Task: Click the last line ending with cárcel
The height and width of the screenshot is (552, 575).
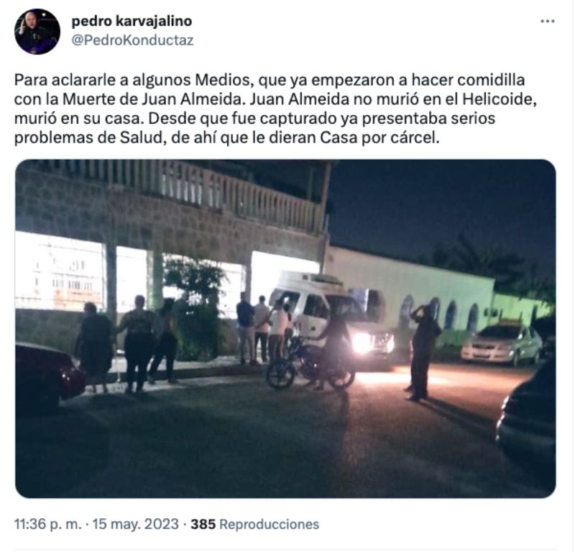Action: pos(226,137)
